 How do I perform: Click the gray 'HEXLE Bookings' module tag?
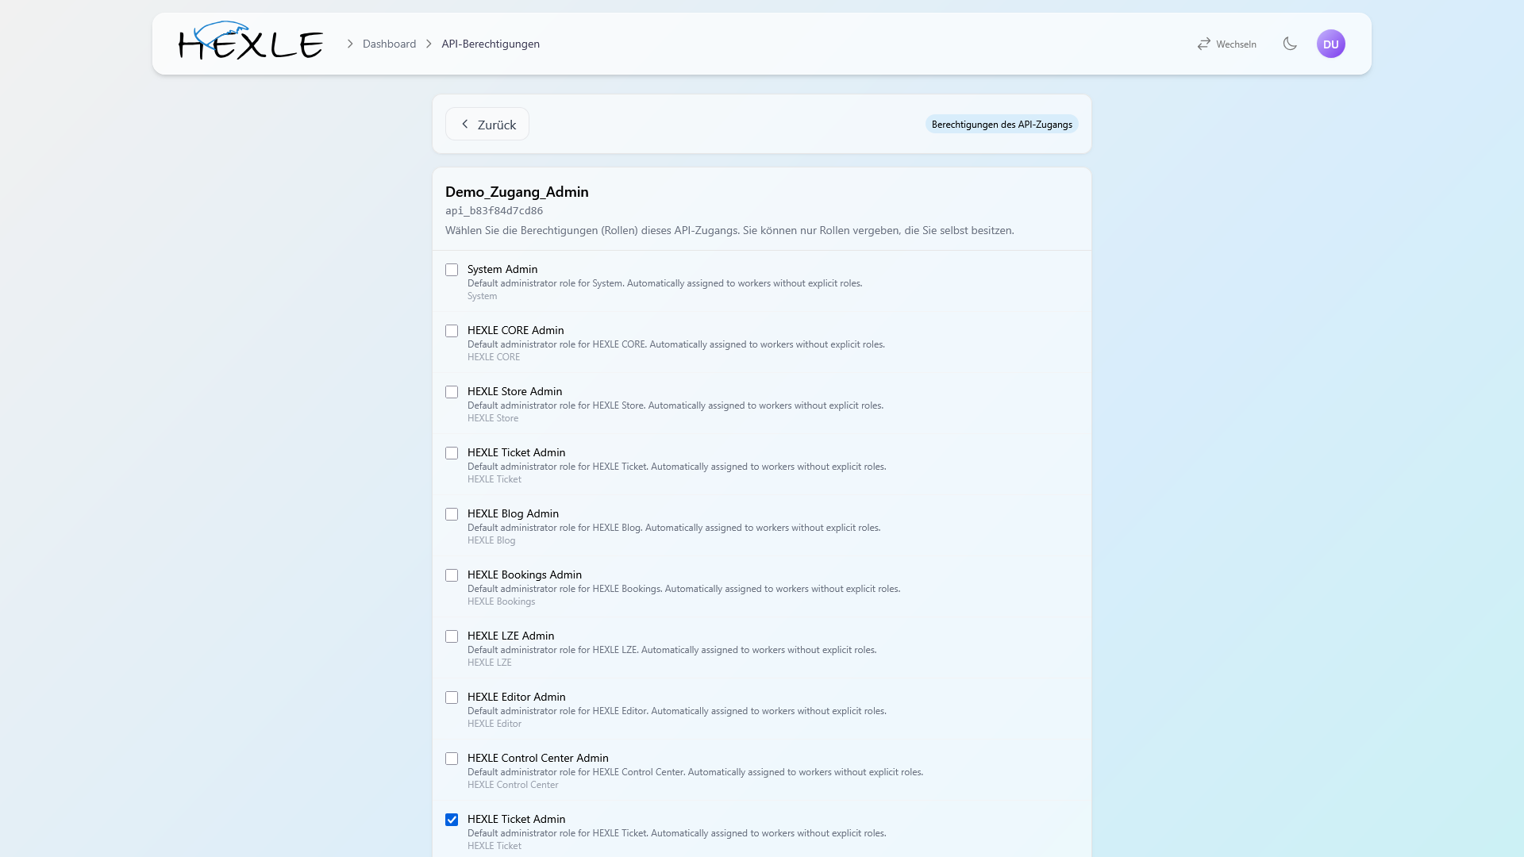pos(501,601)
